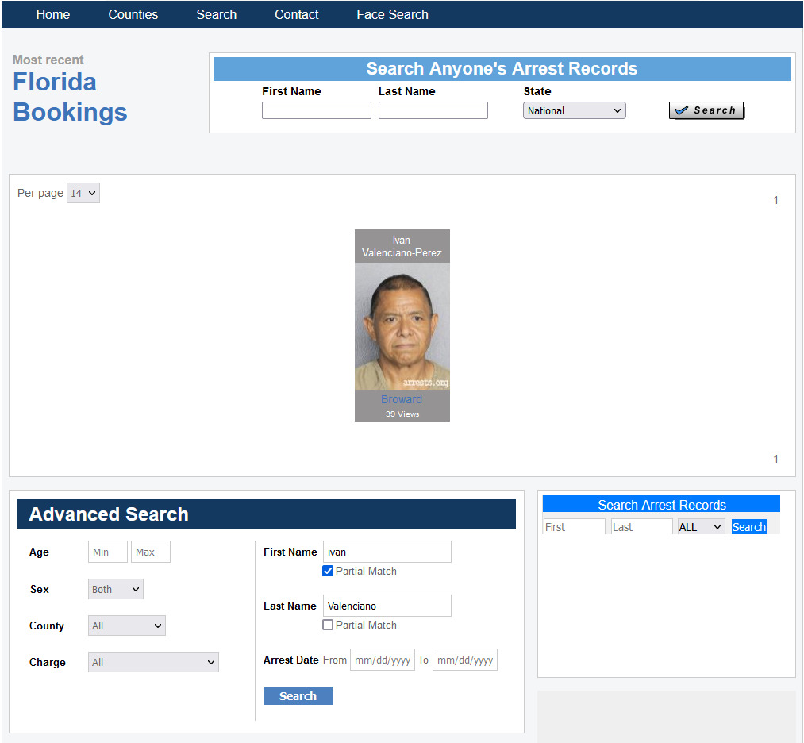
Task: Click the sidebar First name field
Action: click(x=575, y=526)
